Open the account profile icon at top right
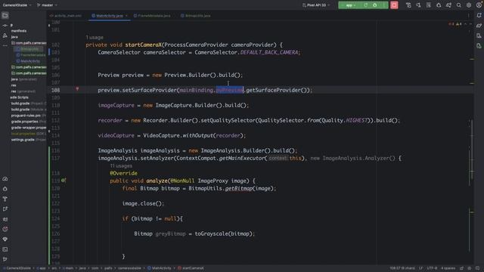Screen dimensions: 484x272 (479, 5)
